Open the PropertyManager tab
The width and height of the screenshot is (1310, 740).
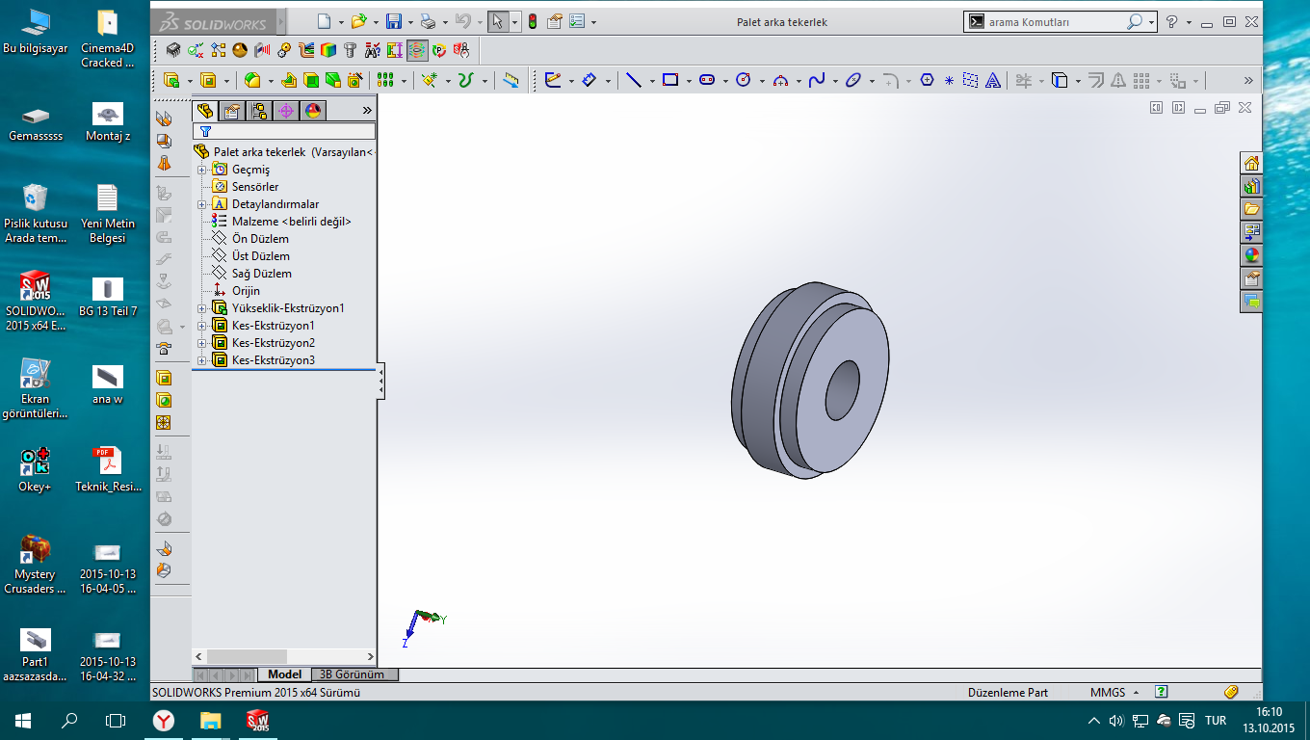pos(232,111)
